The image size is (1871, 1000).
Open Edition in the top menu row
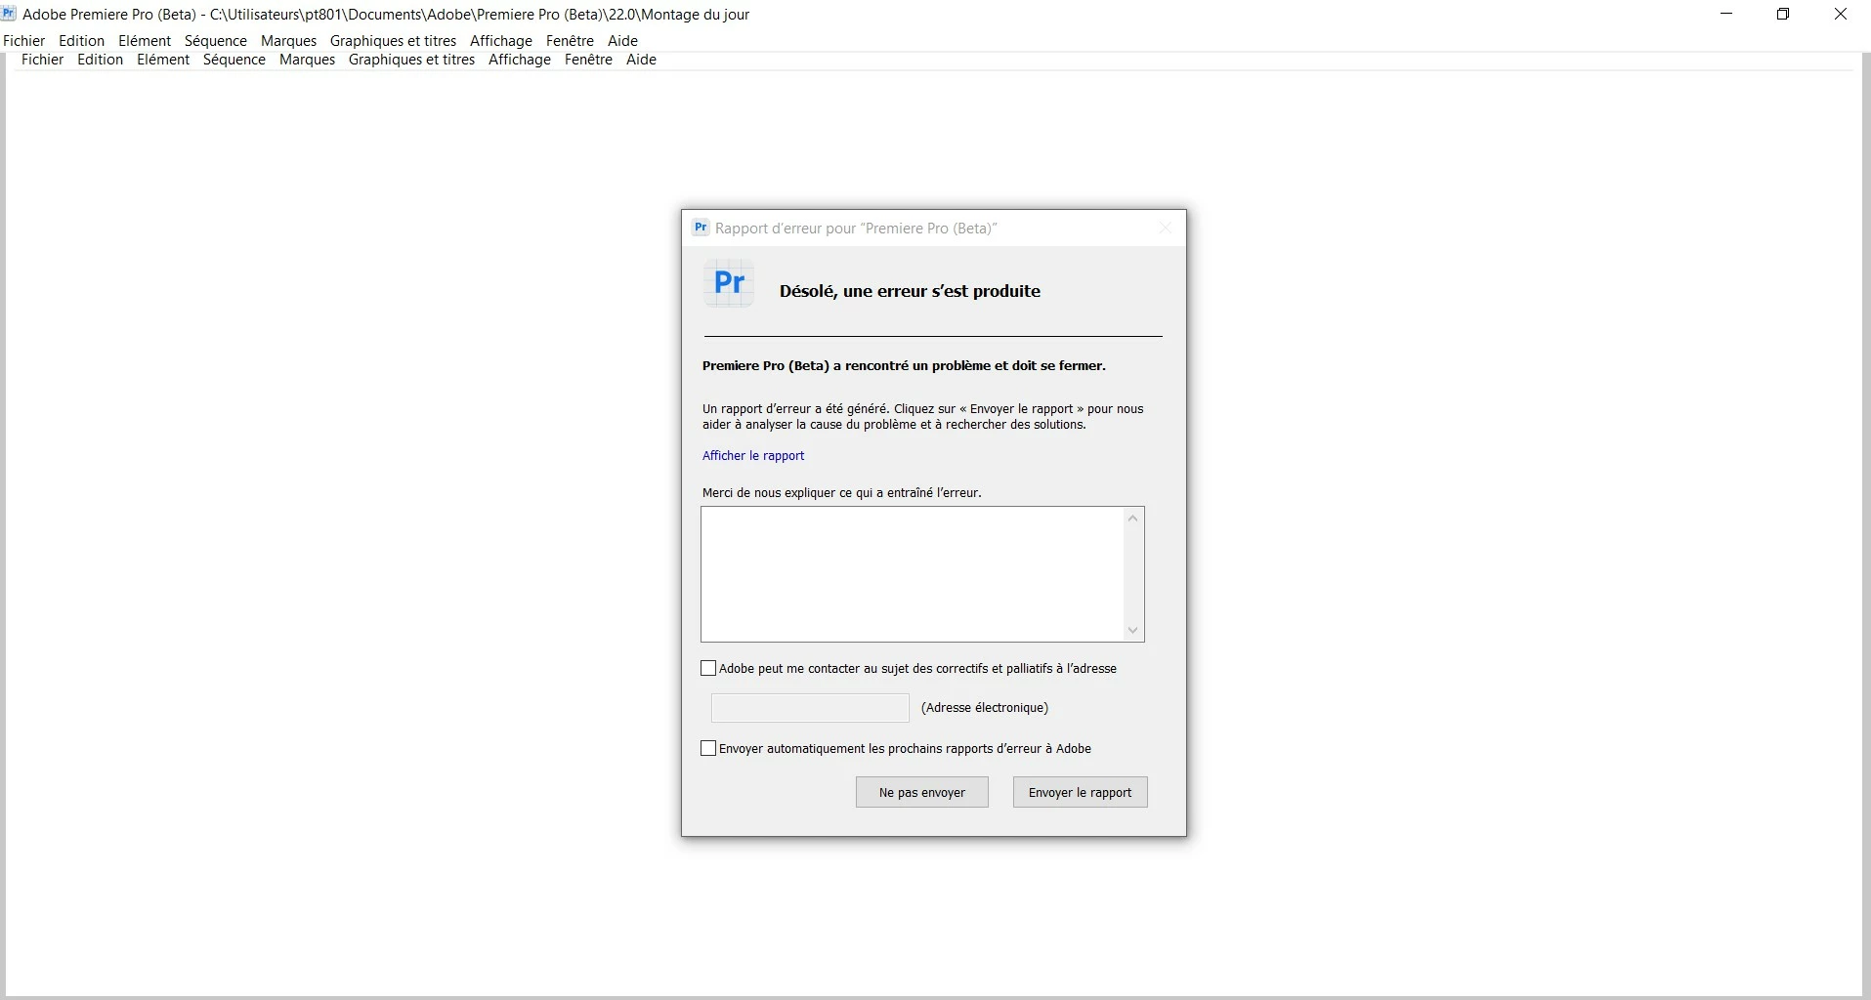pyautogui.click(x=81, y=41)
